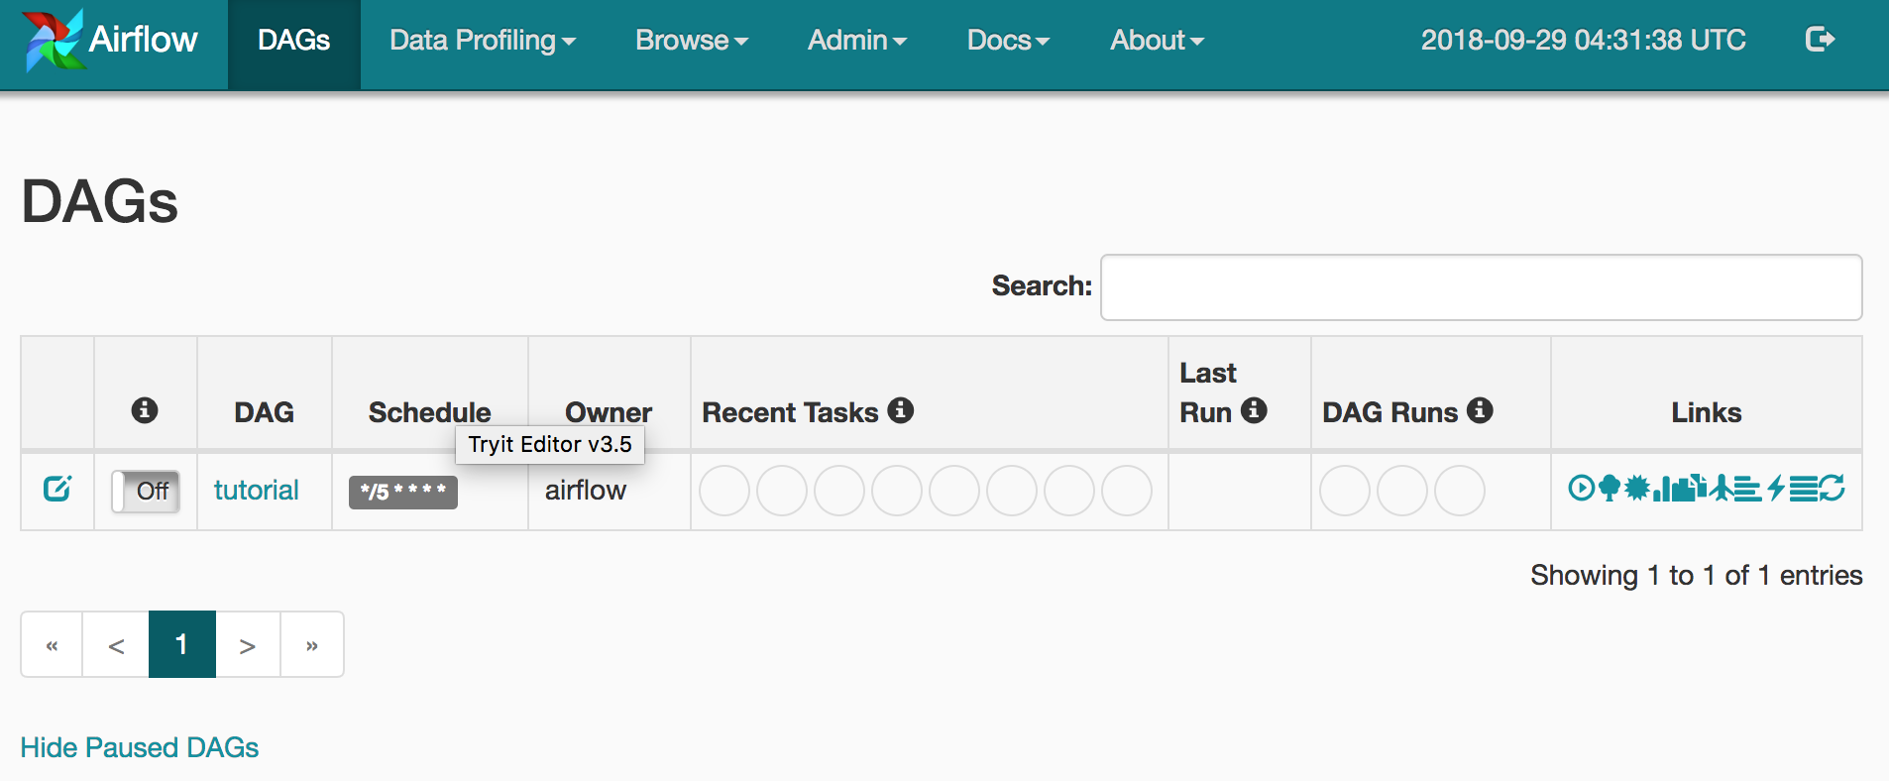Go to last page with » button
The height and width of the screenshot is (781, 1889).
tap(312, 644)
